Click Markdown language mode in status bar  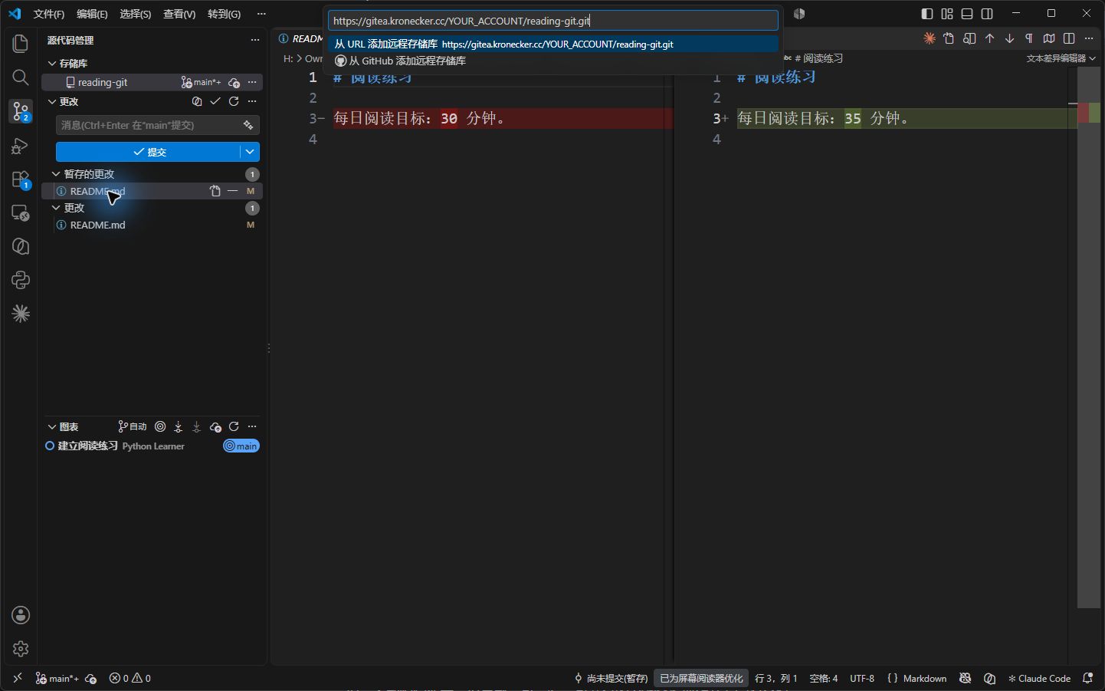(925, 679)
